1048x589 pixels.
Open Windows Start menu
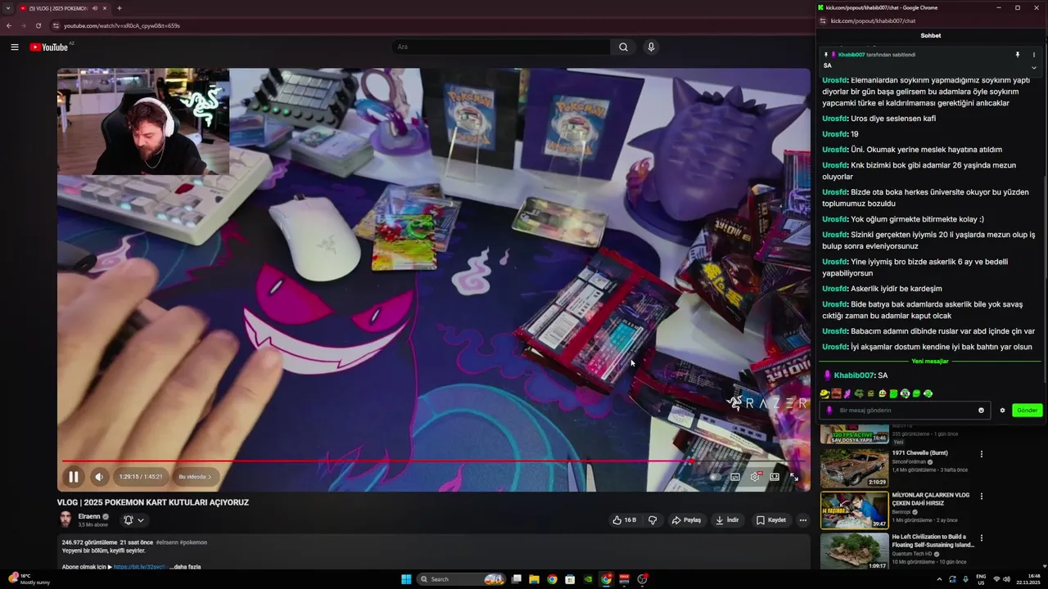[x=406, y=579]
